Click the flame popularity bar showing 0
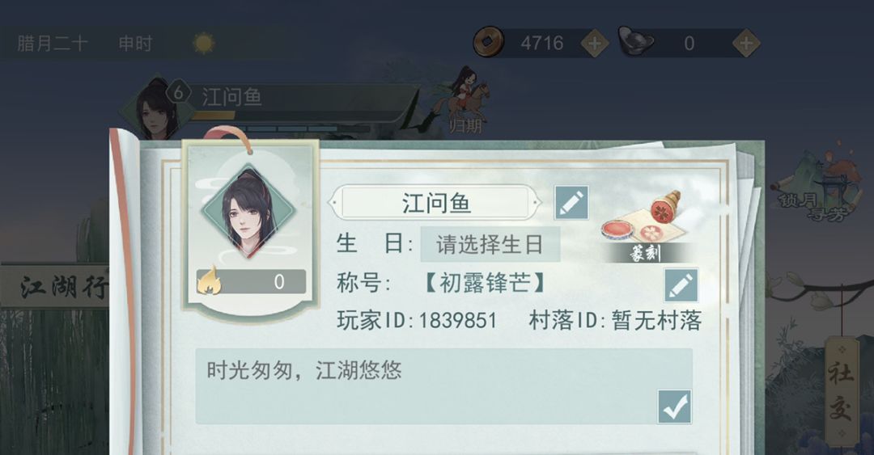Screen dimensions: 874x455 [x=251, y=281]
